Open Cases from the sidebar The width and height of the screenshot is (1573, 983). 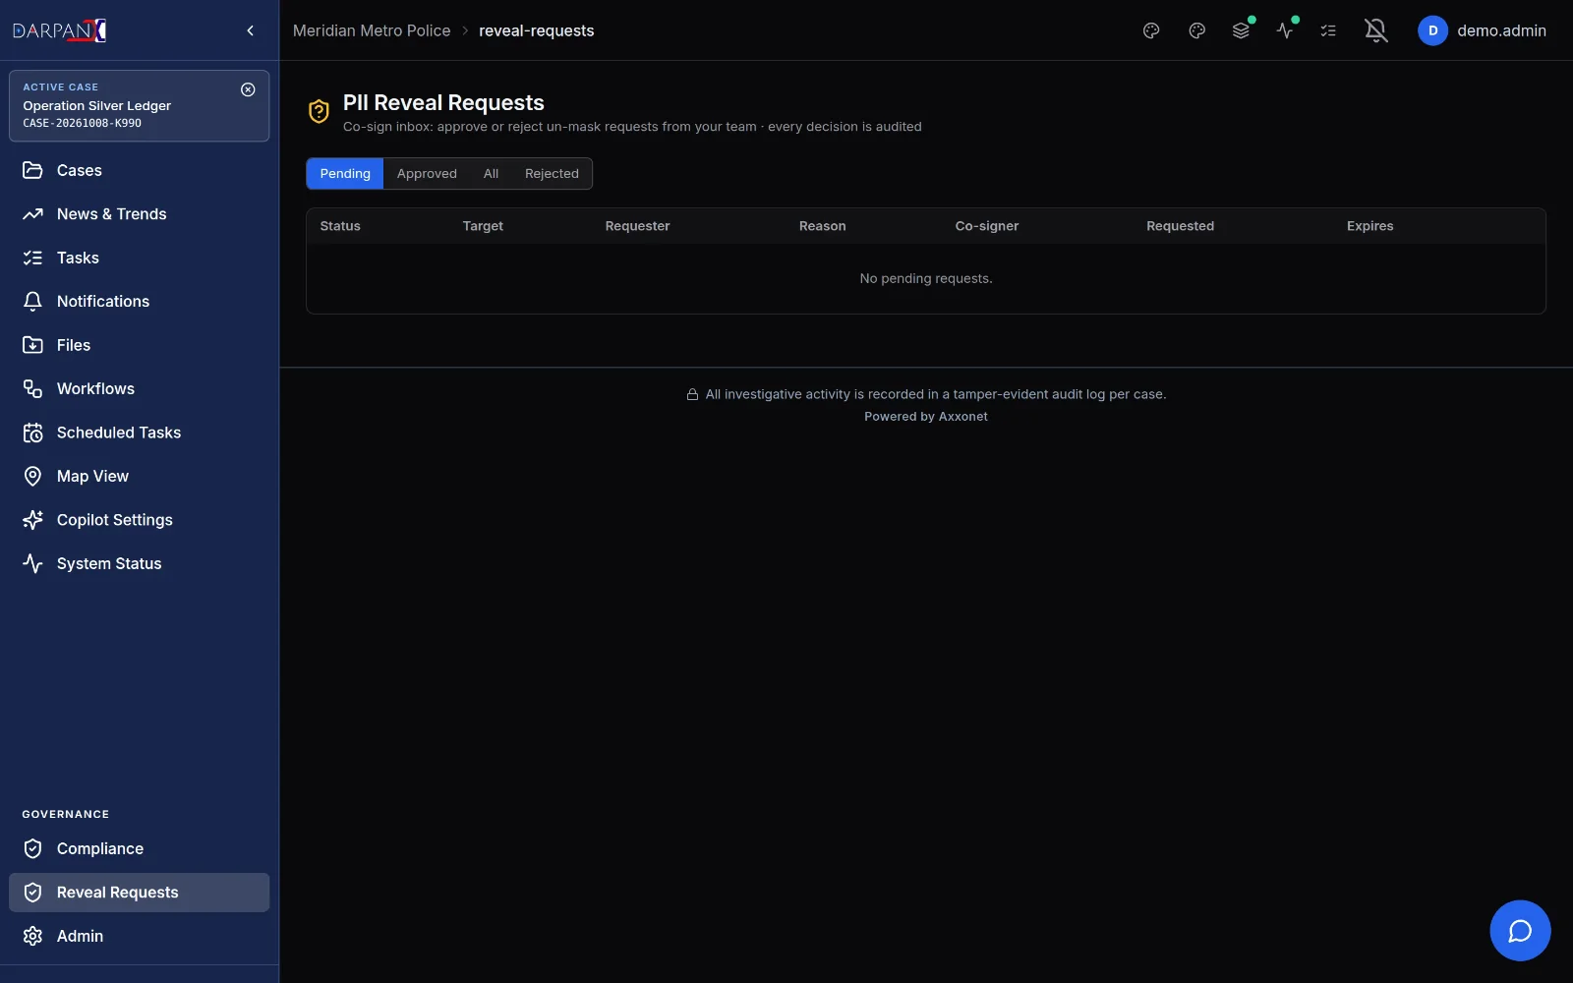click(139, 170)
